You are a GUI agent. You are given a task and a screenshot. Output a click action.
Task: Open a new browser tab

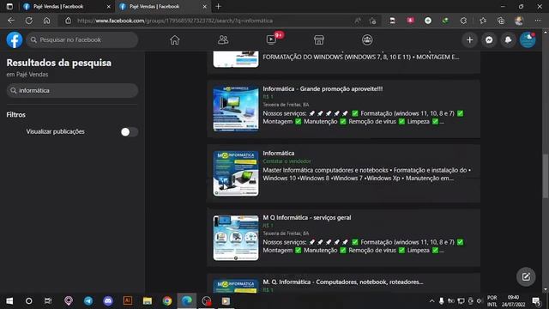[x=218, y=6]
